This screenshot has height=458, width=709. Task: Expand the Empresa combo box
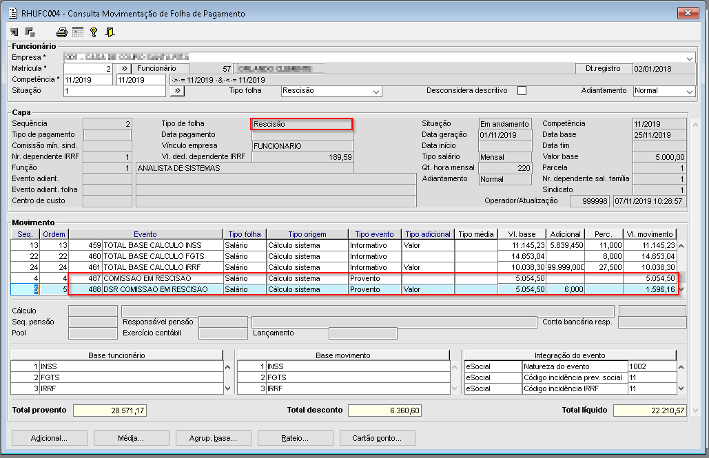click(689, 58)
